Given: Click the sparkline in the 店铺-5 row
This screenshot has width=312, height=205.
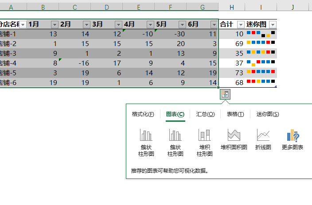Looking at the screenshot, I should 261,73.
